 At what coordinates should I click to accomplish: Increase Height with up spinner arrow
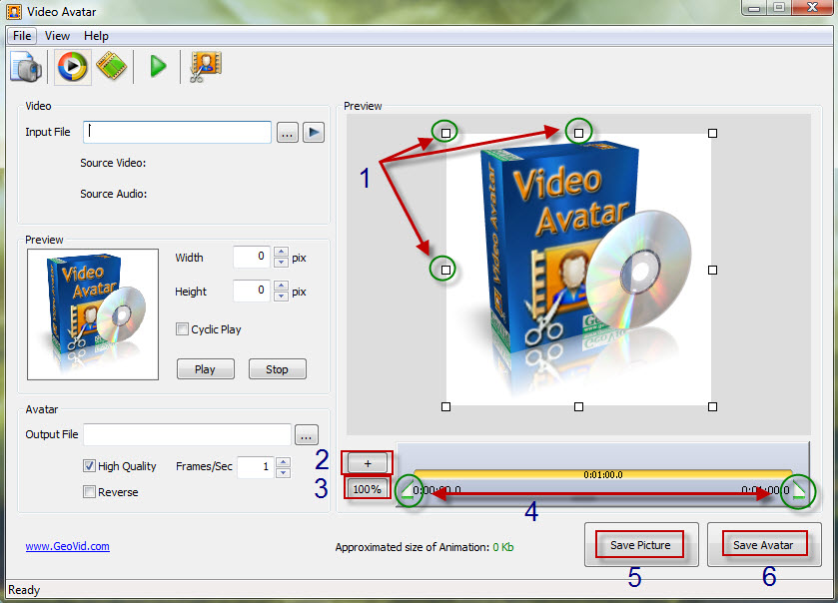pyautogui.click(x=281, y=286)
